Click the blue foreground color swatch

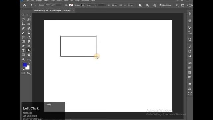[x=25, y=65]
